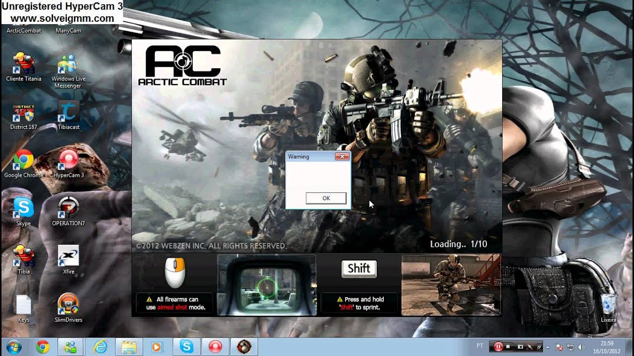Take a snapshot with HyperCam camera icon

pos(520,347)
